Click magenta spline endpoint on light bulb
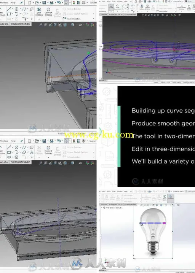The height and width of the screenshot is (273, 195). tap(165, 223)
